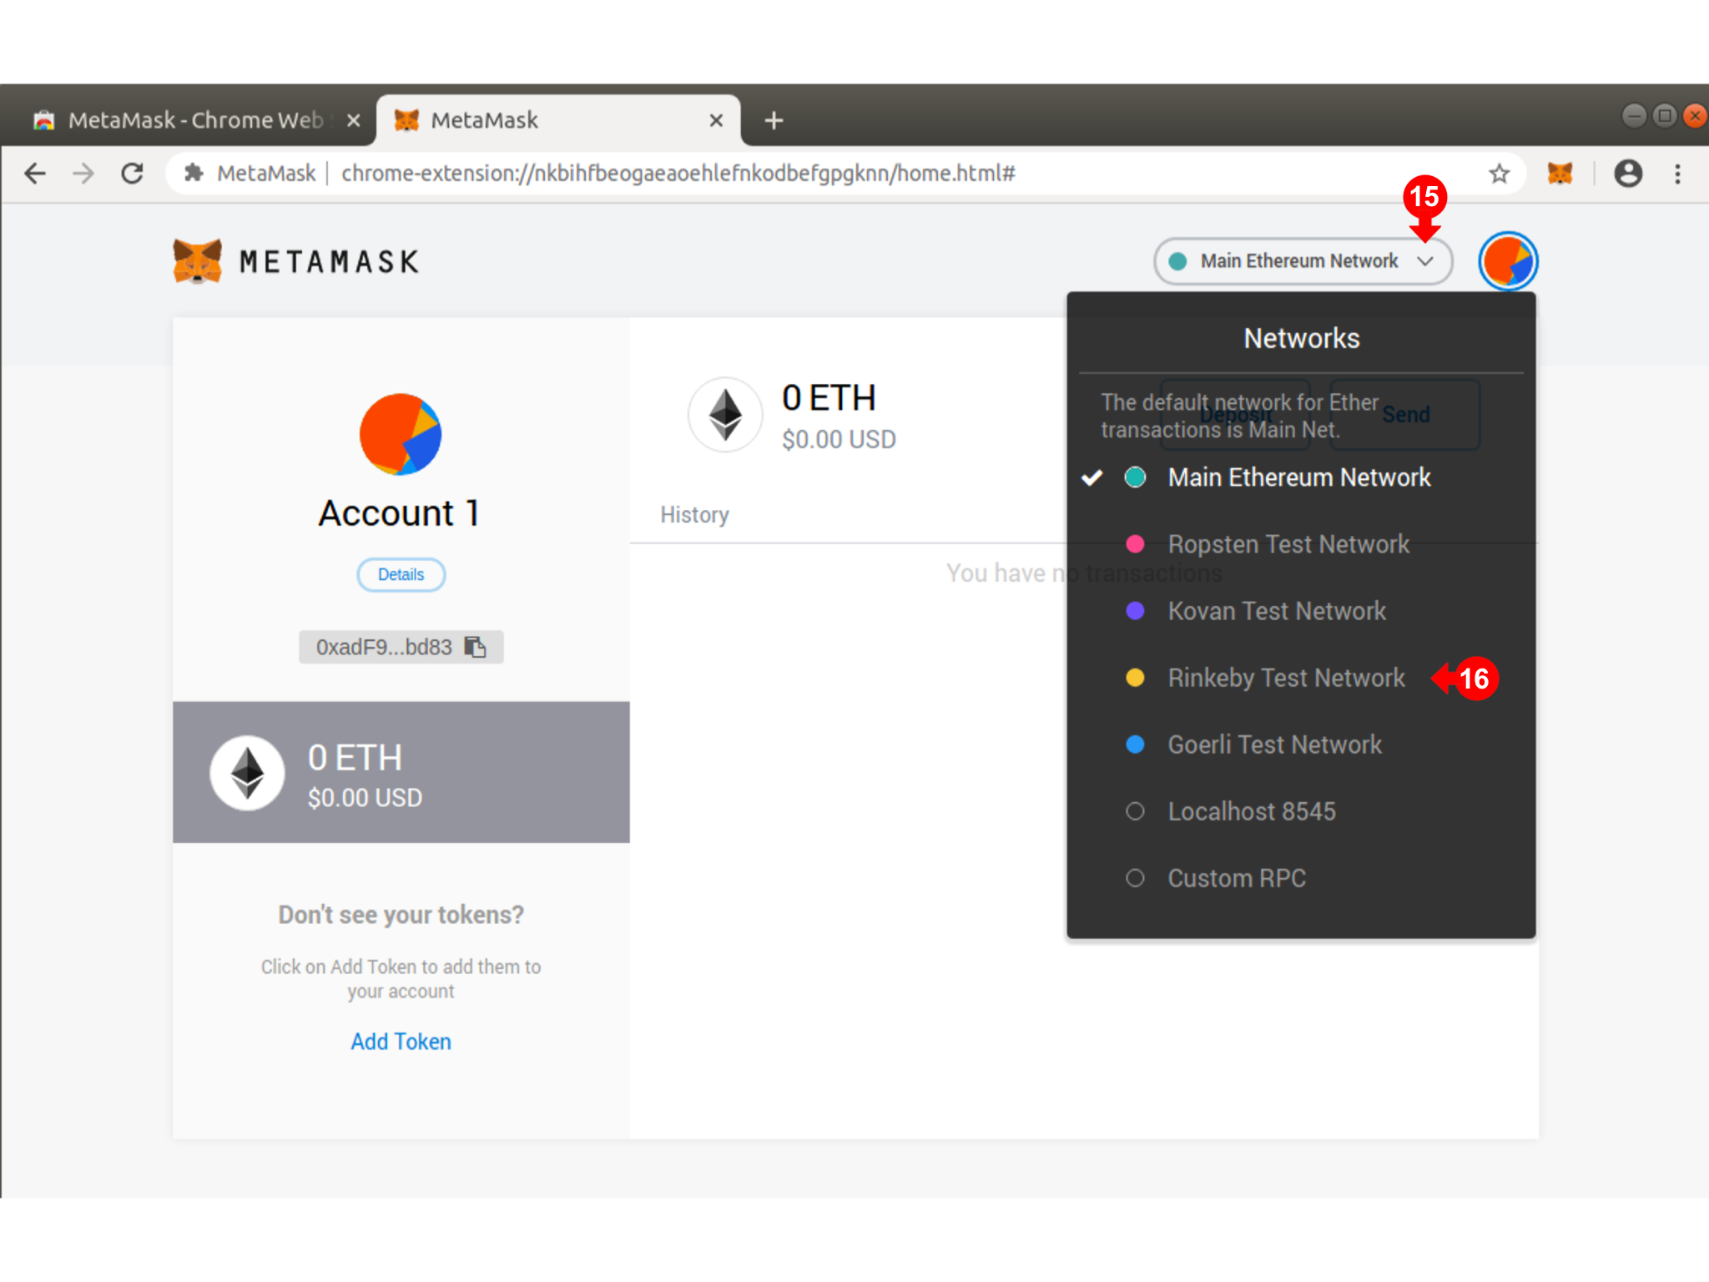Select Localhost 8545 network
Image resolution: width=1709 pixels, height=1282 pixels.
1301,811
